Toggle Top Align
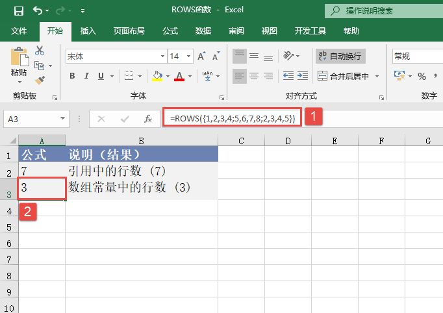Viewport: 443px width, 313px height. coord(240,56)
